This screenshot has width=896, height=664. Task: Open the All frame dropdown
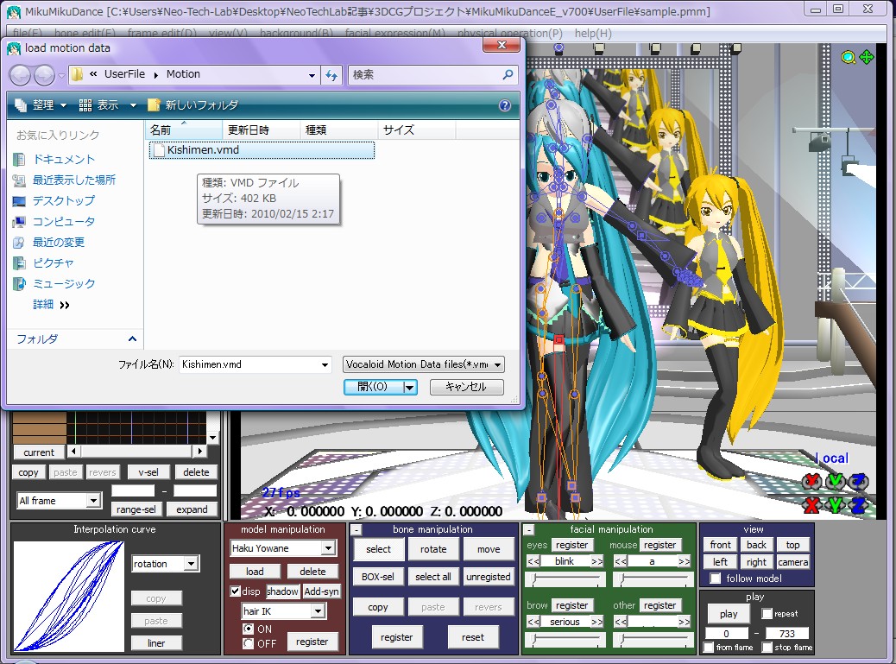[x=94, y=501]
